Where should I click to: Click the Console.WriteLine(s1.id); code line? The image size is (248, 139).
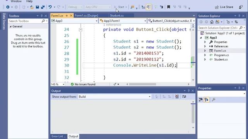tap(145, 65)
